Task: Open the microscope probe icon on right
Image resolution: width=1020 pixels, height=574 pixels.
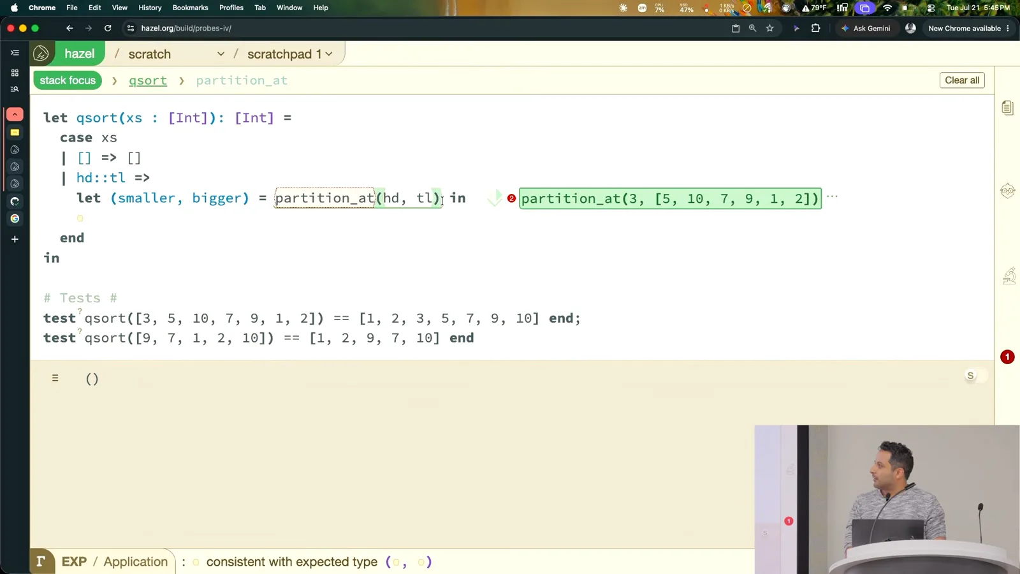Action: [1009, 276]
